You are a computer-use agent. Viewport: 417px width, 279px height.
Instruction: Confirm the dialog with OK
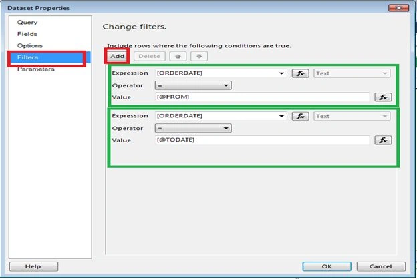[327, 266]
